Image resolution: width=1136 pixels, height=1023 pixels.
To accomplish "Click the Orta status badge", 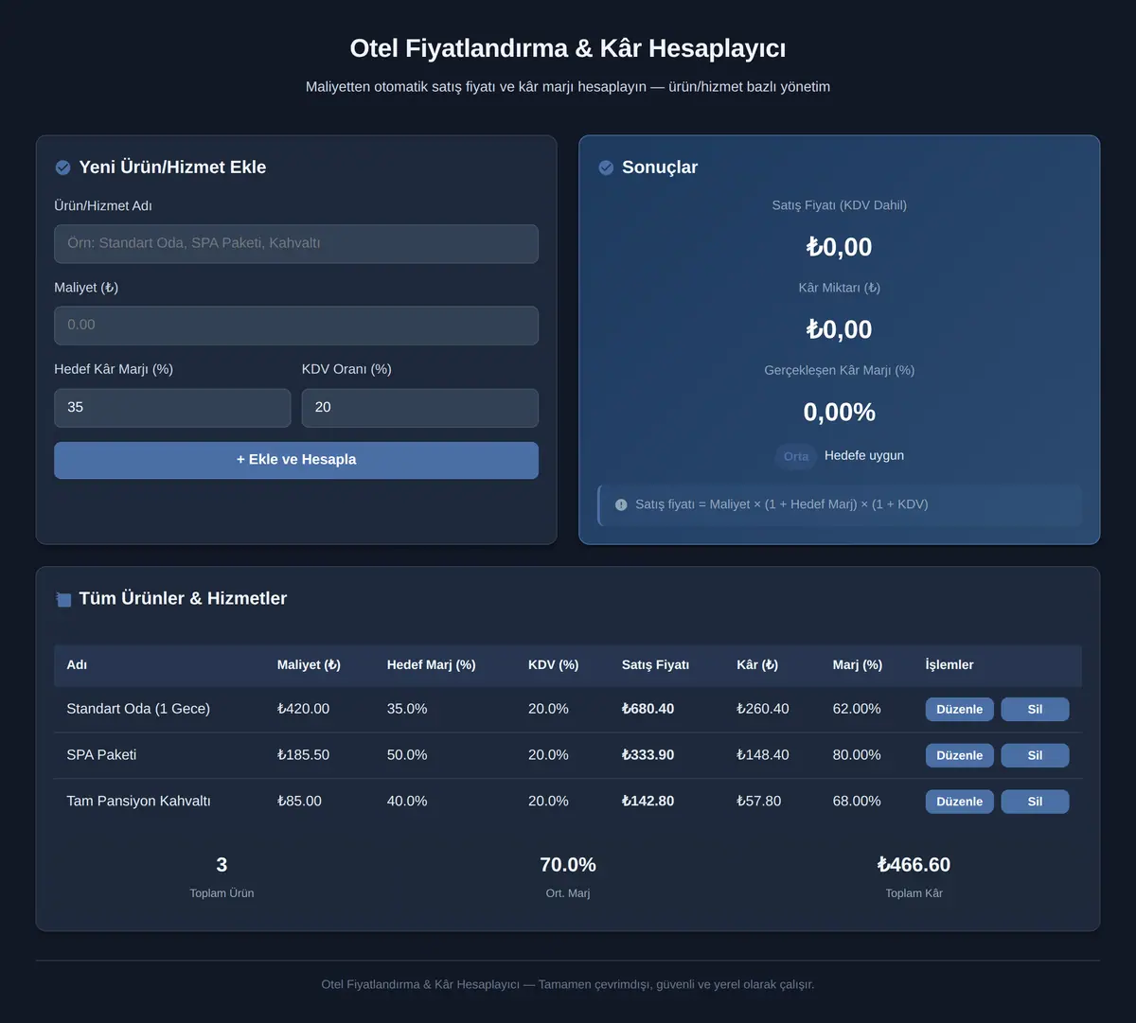I will coord(796,456).
